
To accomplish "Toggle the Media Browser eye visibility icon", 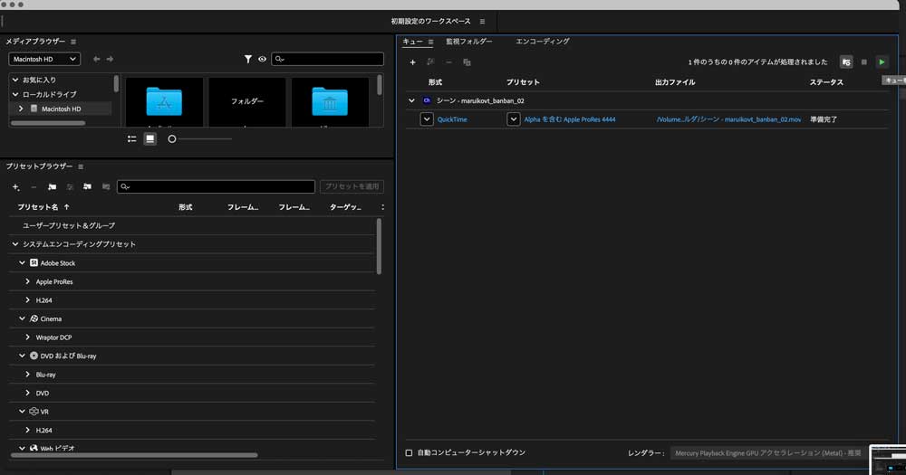I will click(263, 59).
